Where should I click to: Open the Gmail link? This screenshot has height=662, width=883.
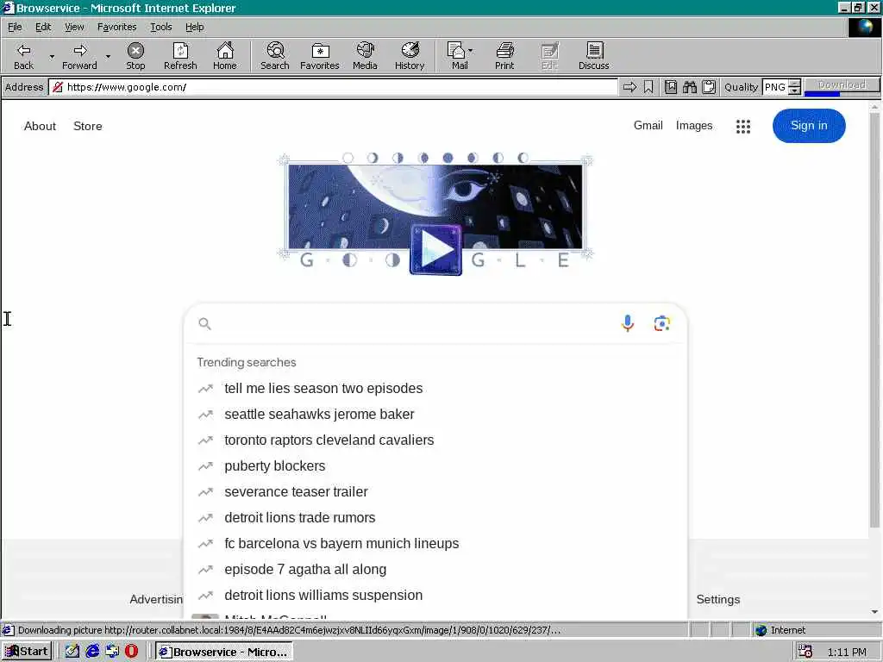pyautogui.click(x=648, y=126)
